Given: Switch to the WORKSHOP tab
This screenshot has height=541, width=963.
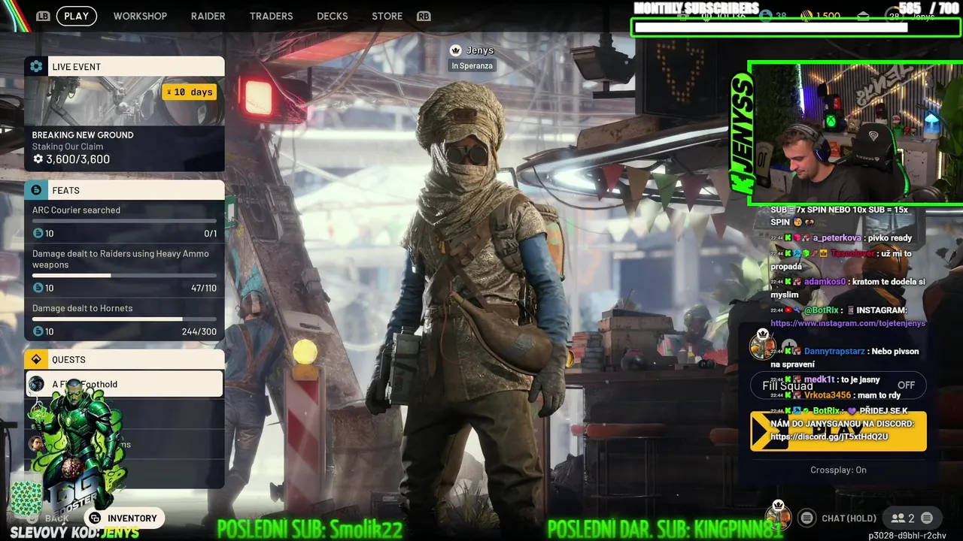Looking at the screenshot, I should pos(140,16).
